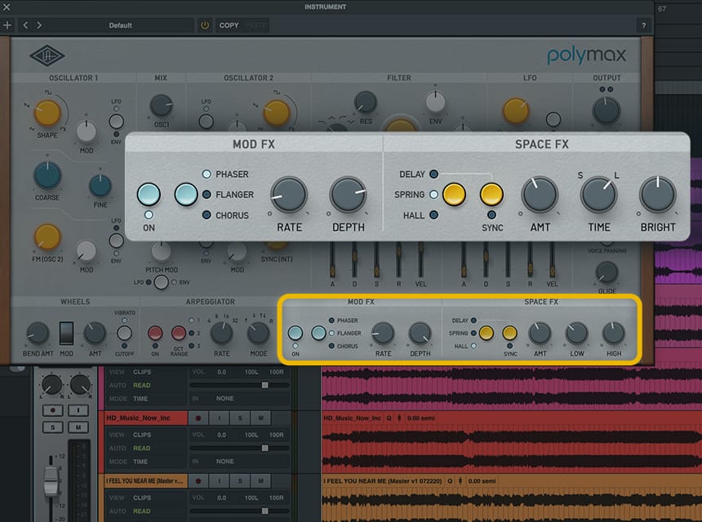Click the Oscillator 1 SHAPE knob
The image size is (702, 522).
pyautogui.click(x=47, y=113)
